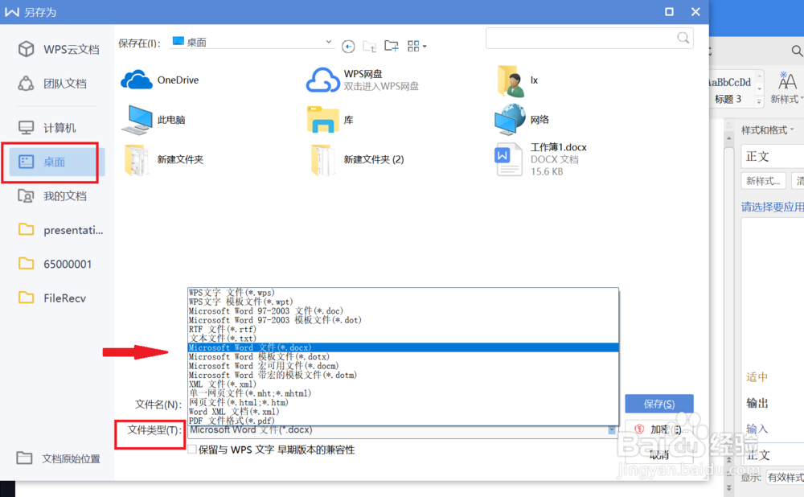The image size is (804, 497).
Task: Click the 取消 button
Action: click(659, 454)
